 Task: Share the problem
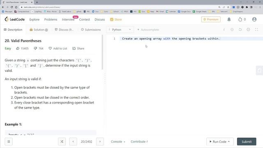point(78,49)
